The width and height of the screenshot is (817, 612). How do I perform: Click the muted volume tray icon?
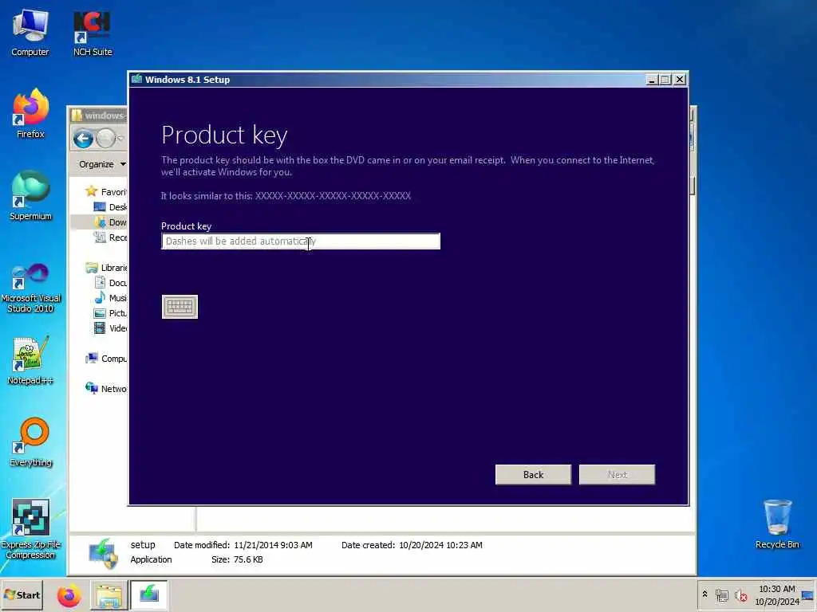(740, 595)
